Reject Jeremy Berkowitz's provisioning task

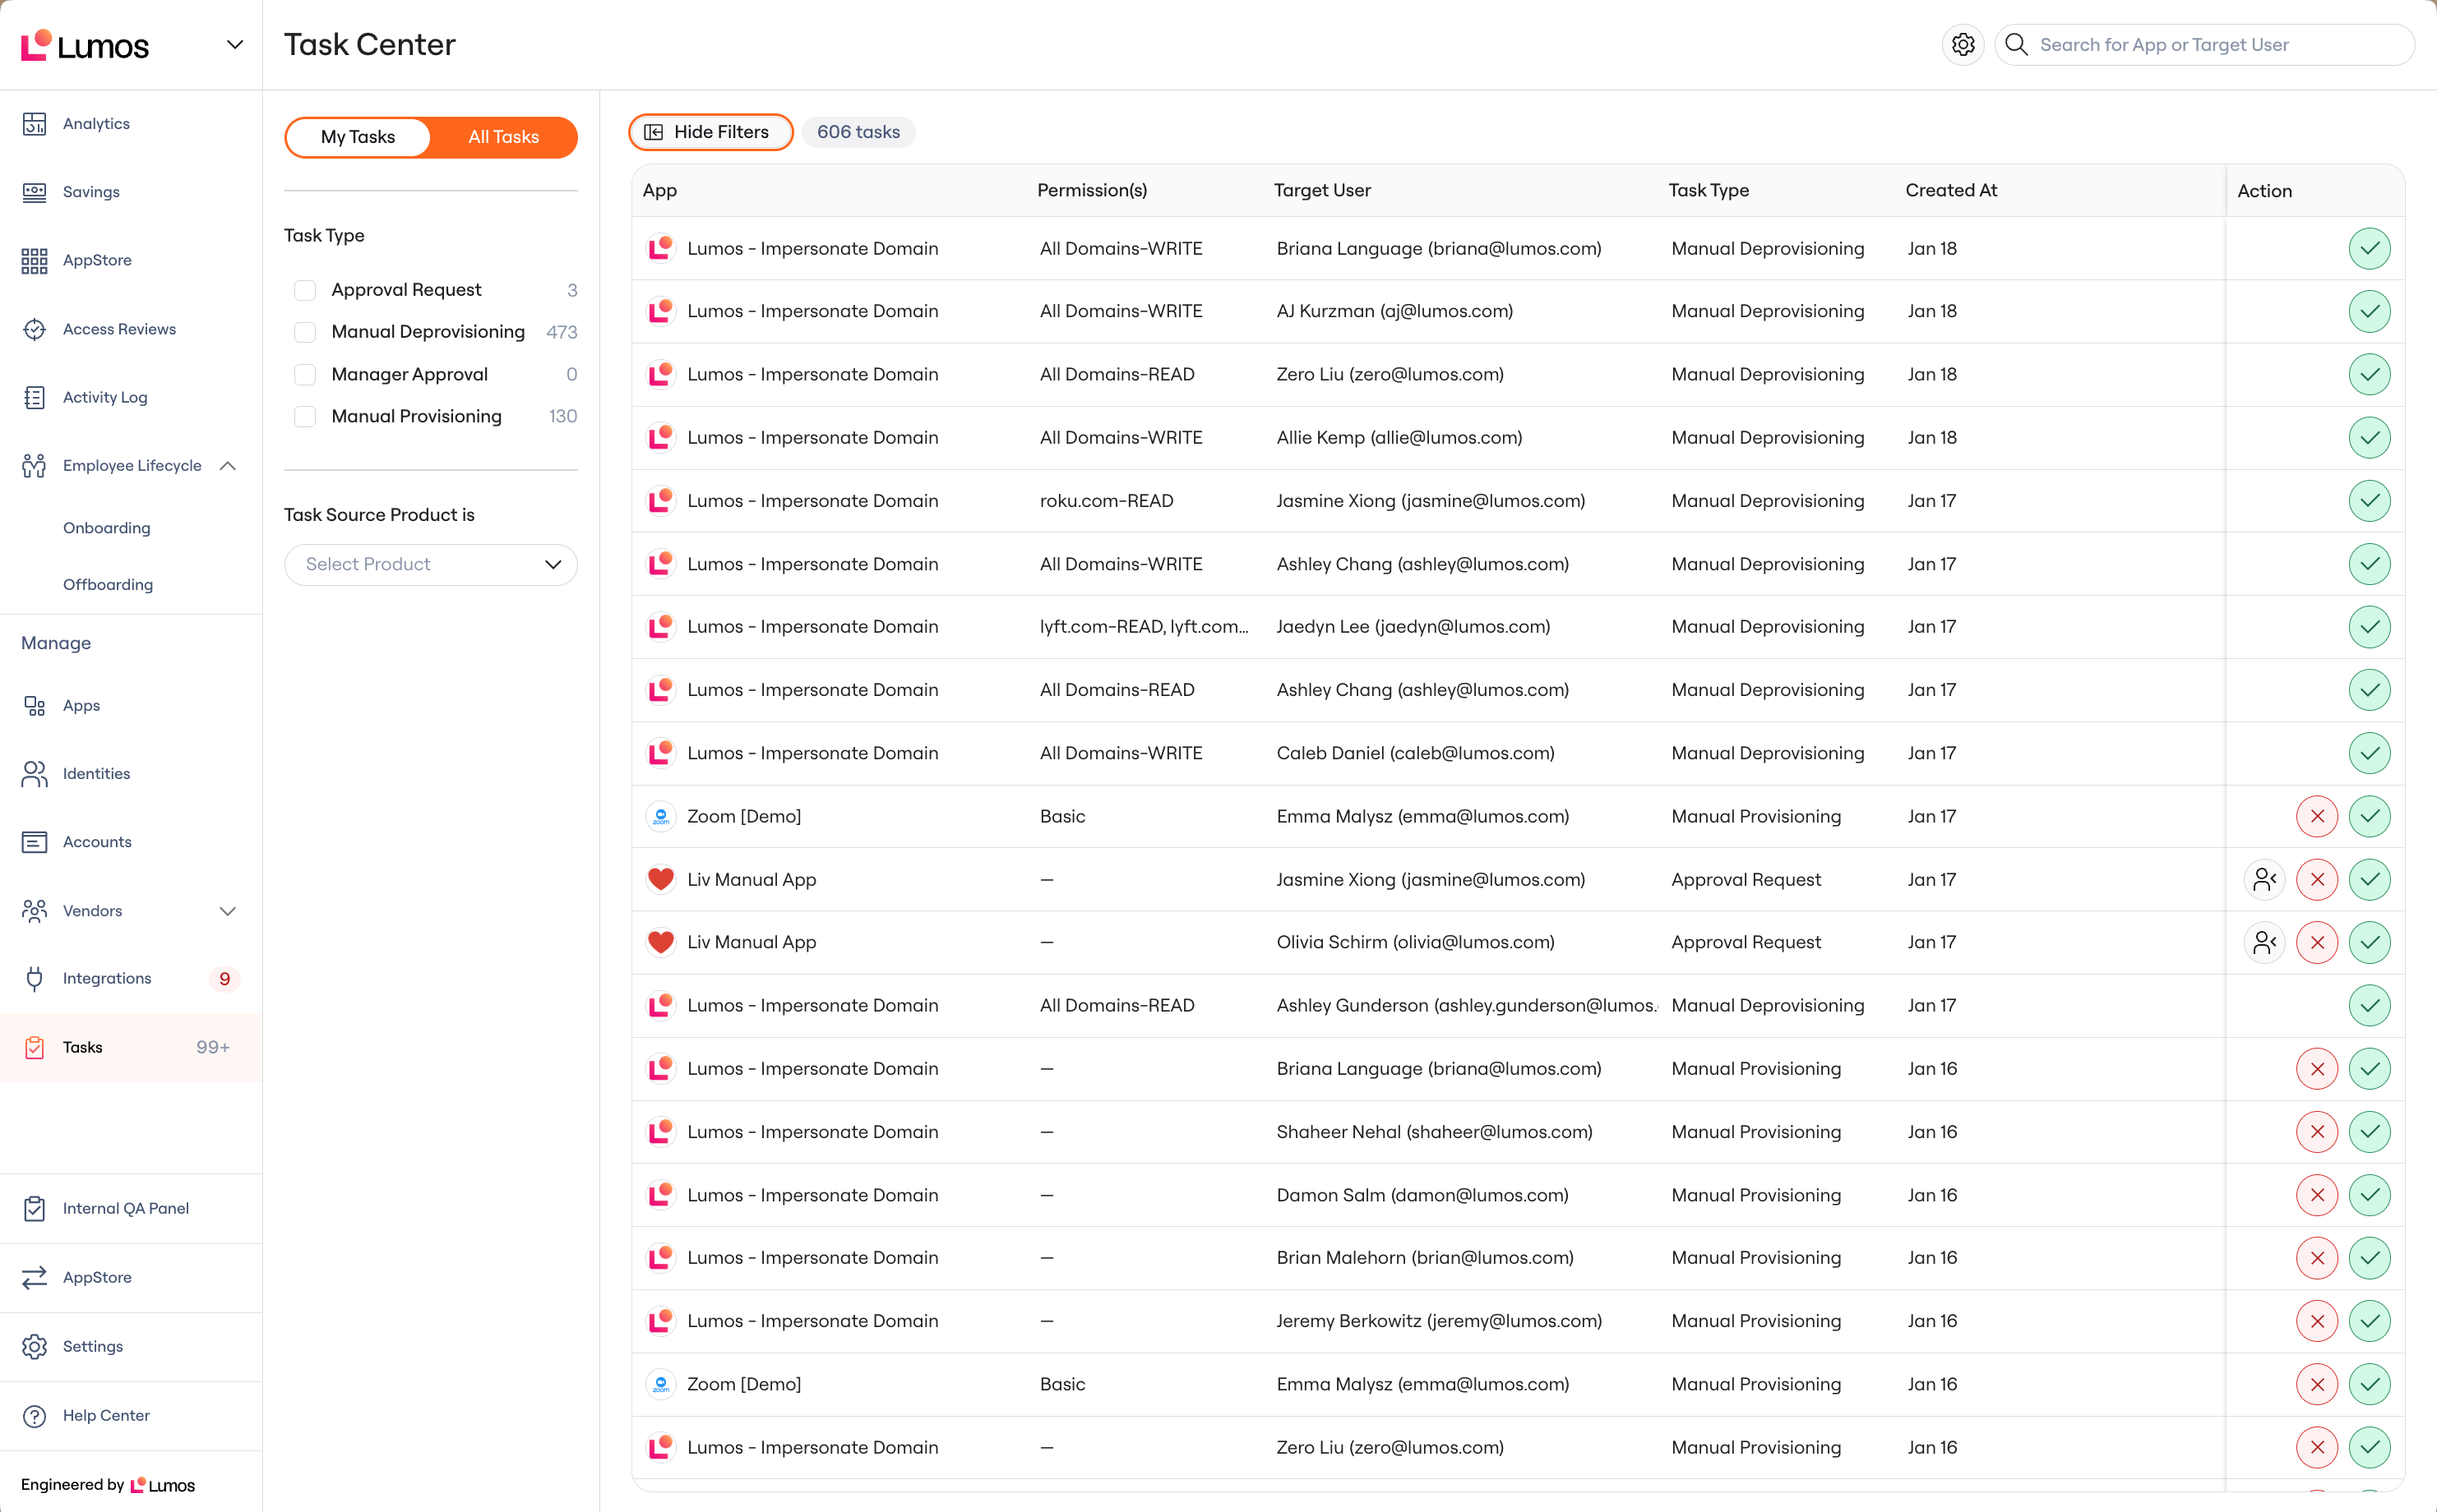pyautogui.click(x=2317, y=1321)
